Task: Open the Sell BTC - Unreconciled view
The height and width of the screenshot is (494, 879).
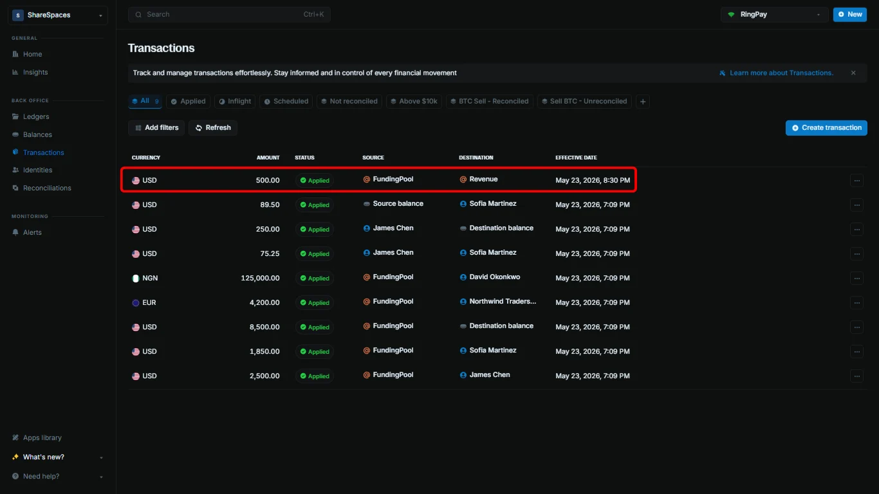Action: click(584, 101)
